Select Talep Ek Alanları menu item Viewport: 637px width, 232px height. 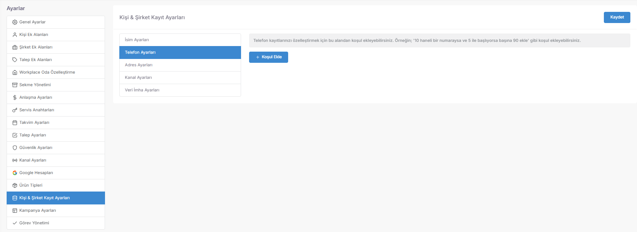click(56, 60)
